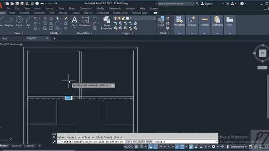
Task: Open annotation scale 1:1 dropdown
Action: [207, 147]
